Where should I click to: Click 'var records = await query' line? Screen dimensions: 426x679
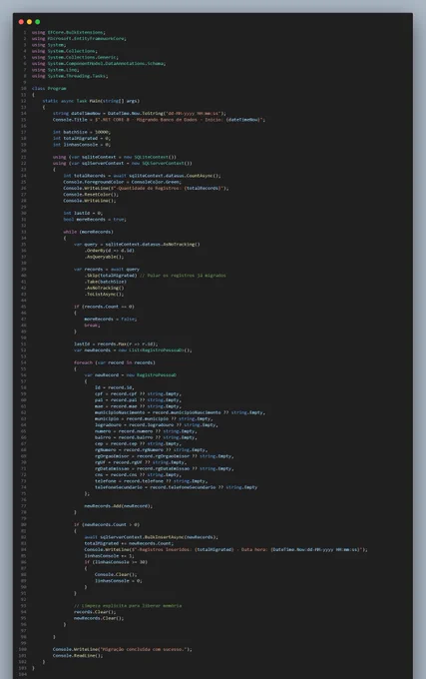coord(107,270)
